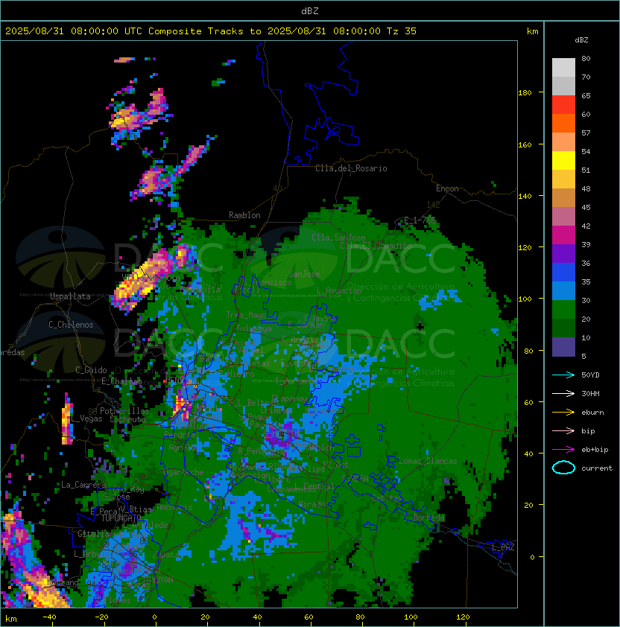Screen dimensions: 620x627
Task: Click the 'current' legend label
Action: [597, 468]
